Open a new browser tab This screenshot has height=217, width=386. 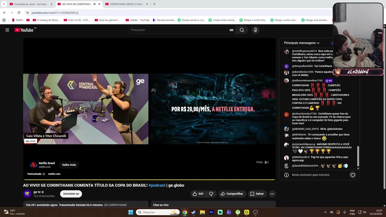tap(154, 4)
